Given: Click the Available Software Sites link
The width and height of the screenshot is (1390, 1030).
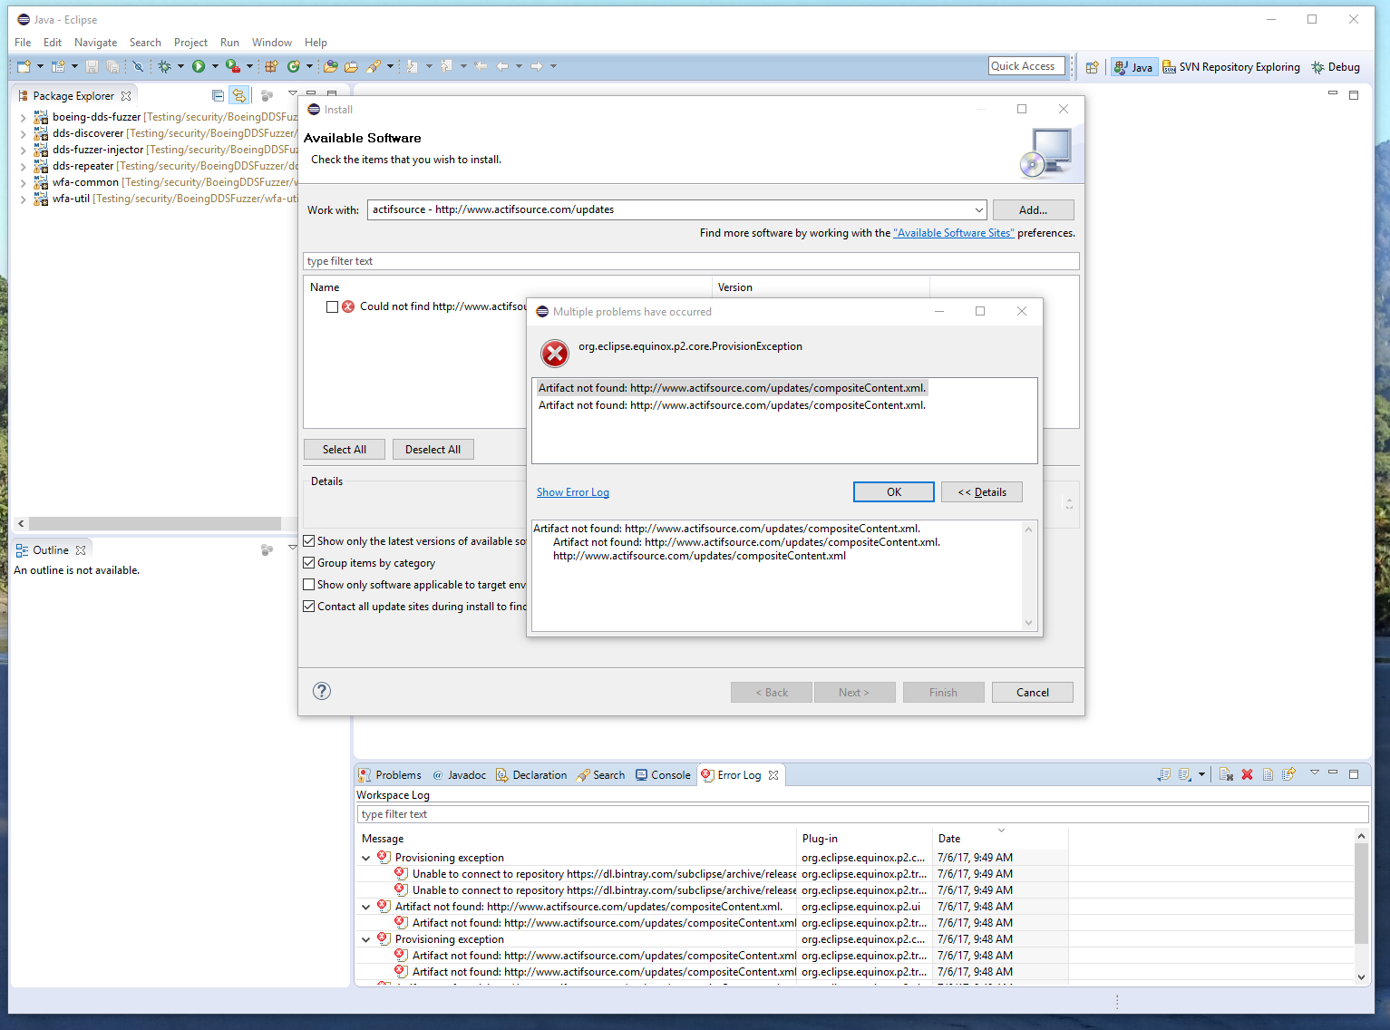Looking at the screenshot, I should [953, 233].
